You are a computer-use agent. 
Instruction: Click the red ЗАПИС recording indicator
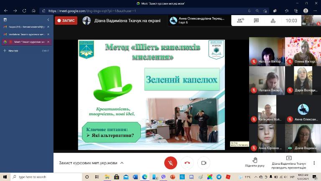(66, 21)
